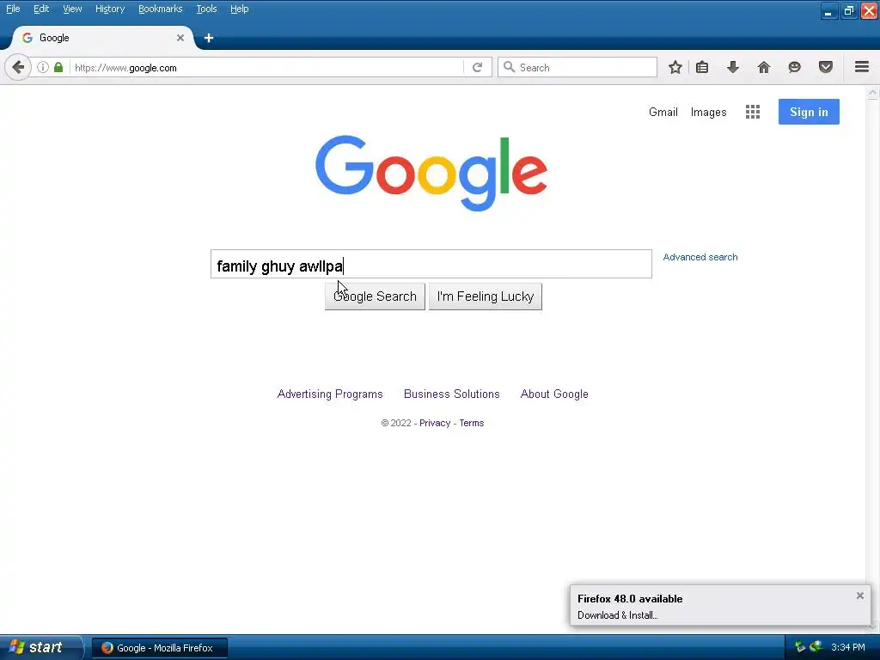Click the taskbar clock showing 3:34 PM
The width and height of the screenshot is (880, 660).
point(848,648)
